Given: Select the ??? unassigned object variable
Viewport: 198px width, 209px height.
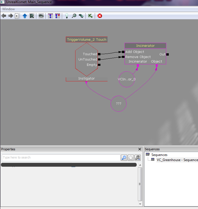Looking at the screenshot, I should [x=119, y=104].
